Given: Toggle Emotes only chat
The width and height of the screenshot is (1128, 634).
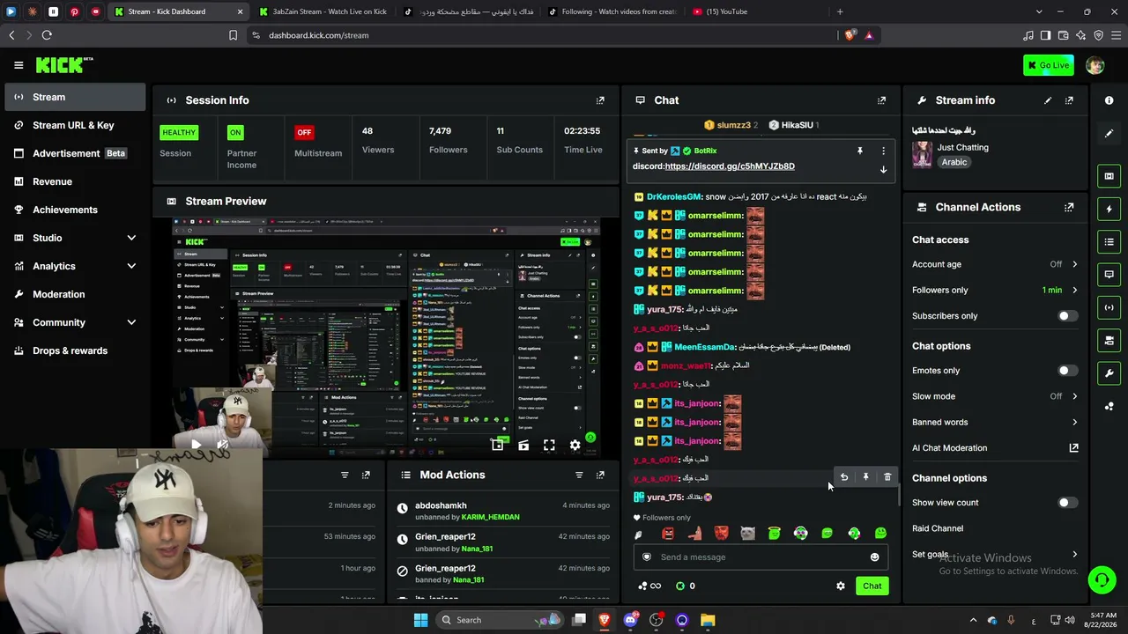Looking at the screenshot, I should pos(1067,371).
